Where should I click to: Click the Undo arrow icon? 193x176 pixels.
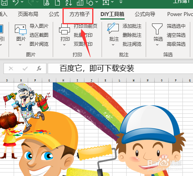[x=16, y=2]
